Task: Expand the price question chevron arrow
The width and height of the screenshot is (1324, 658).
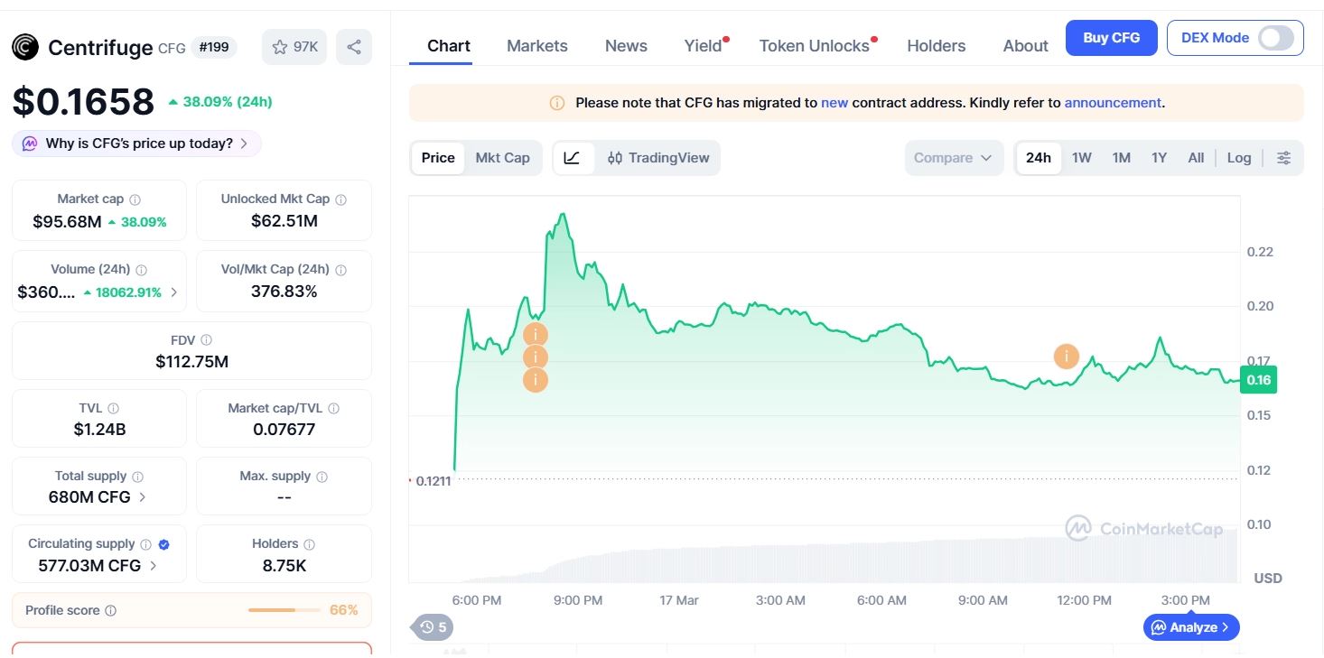Action: pos(245,144)
